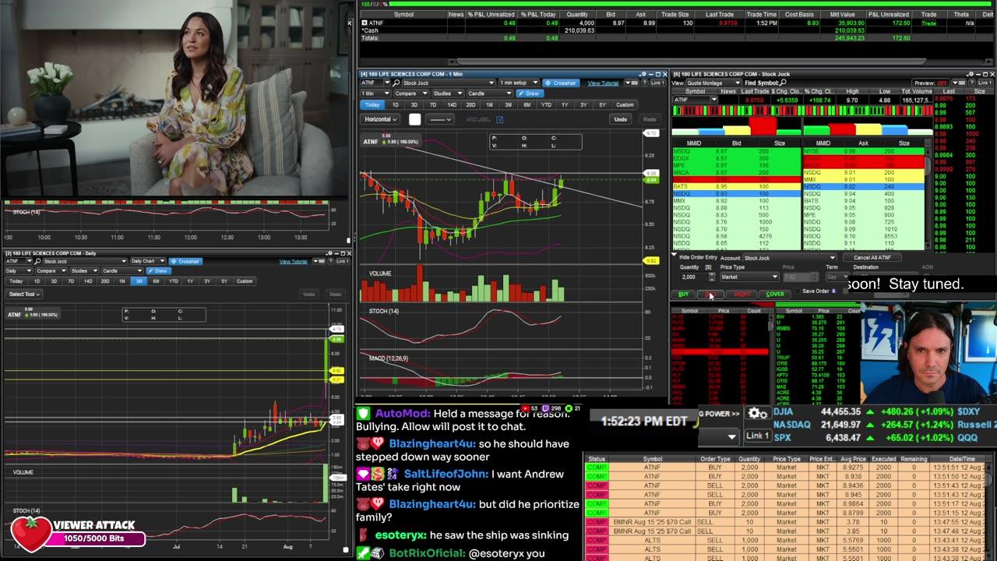Image resolution: width=997 pixels, height=561 pixels.
Task: Click the red SHORT button
Action: pyautogui.click(x=742, y=294)
